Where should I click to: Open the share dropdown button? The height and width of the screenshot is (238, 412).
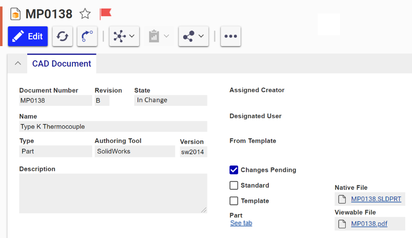pyautogui.click(x=194, y=36)
